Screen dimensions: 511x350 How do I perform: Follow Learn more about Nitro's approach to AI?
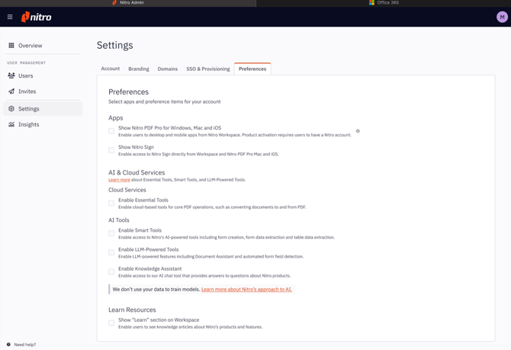[x=246, y=290]
